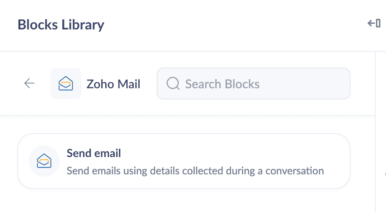
Task: Click the word Library in the heading
Action: [83, 25]
